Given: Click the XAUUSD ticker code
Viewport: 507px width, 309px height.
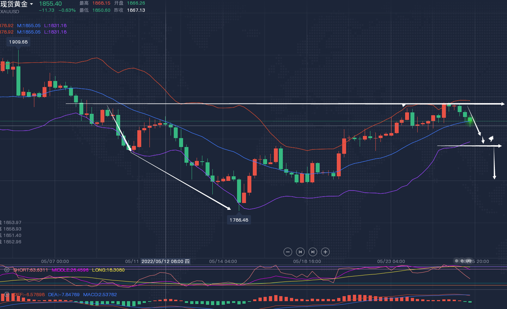Looking at the screenshot, I should pyautogui.click(x=10, y=11).
